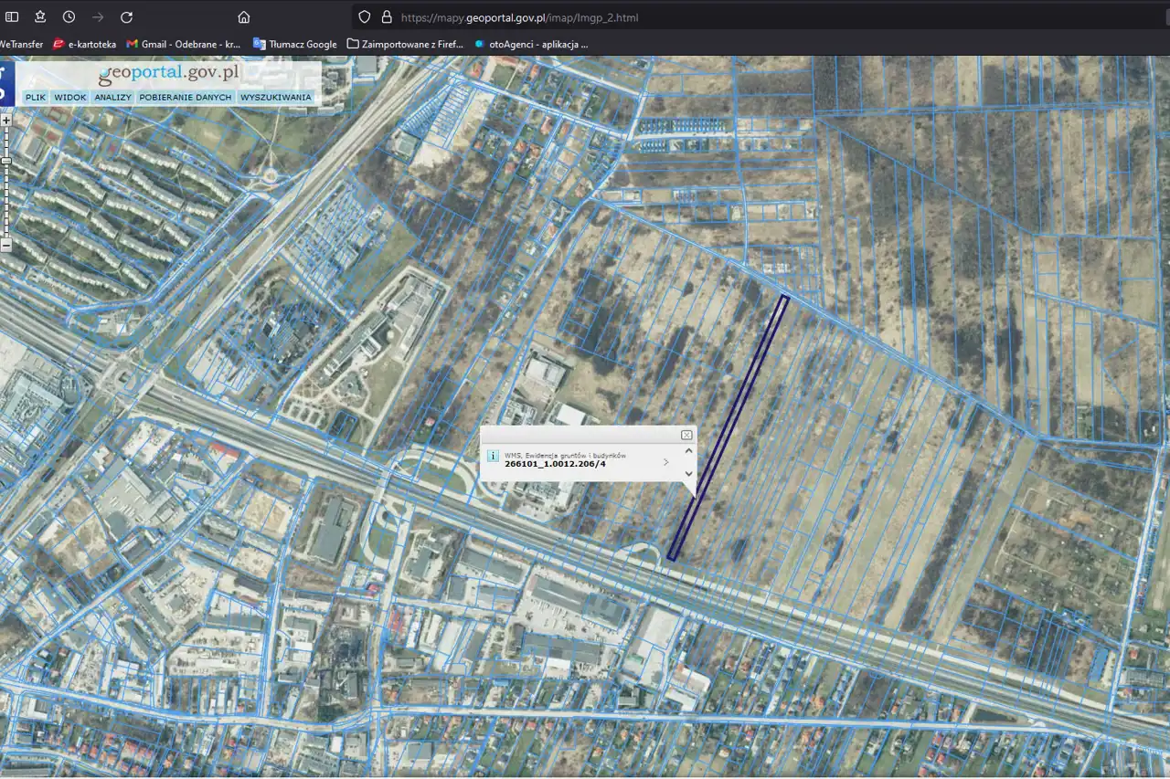Screen dimensions: 1170x779
Task: Open the WYSZUKIWANIA menu
Action: point(276,97)
